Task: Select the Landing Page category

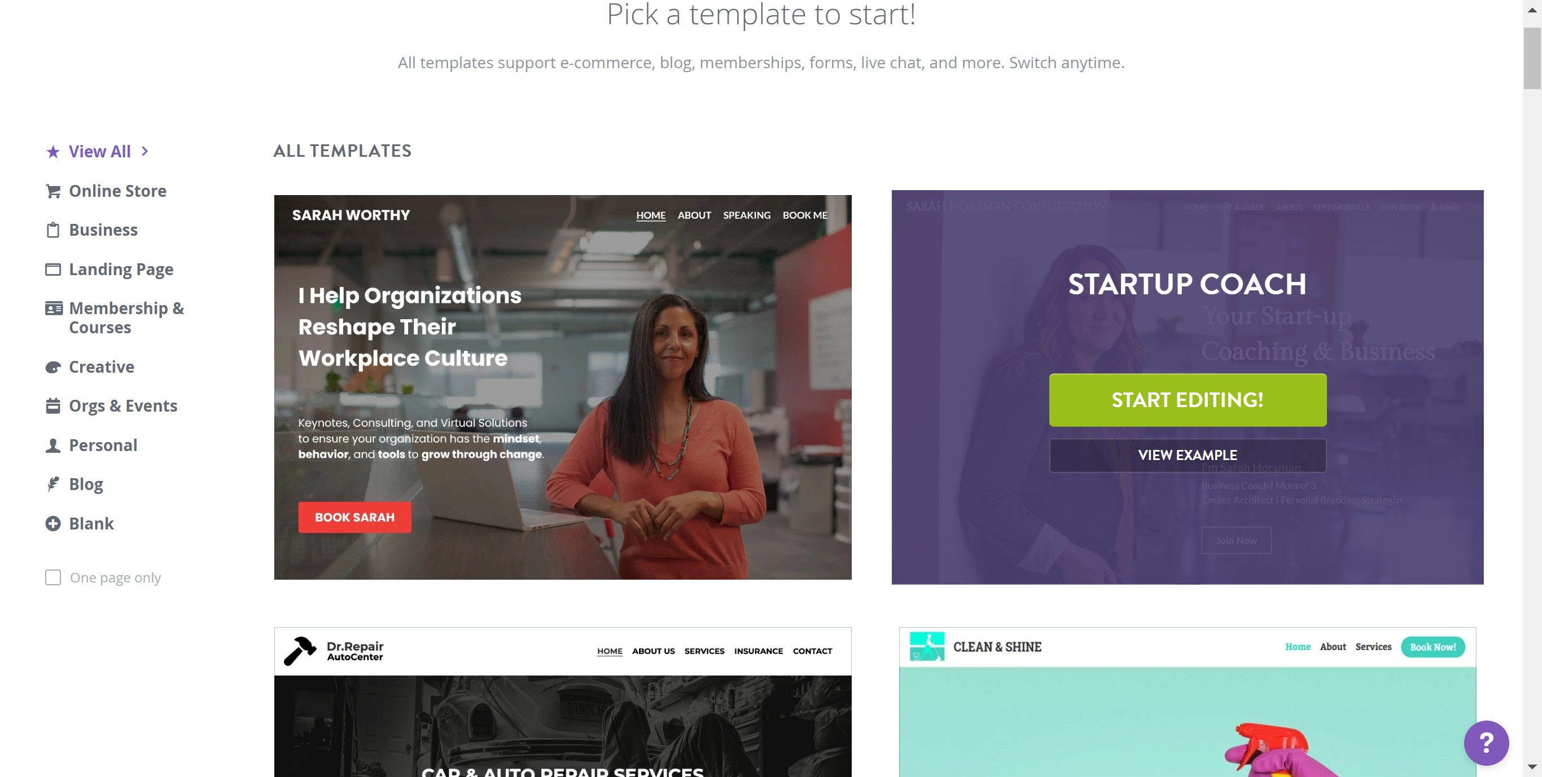Action: click(121, 270)
